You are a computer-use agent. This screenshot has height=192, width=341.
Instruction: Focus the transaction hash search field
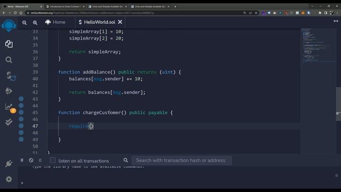coord(182,161)
